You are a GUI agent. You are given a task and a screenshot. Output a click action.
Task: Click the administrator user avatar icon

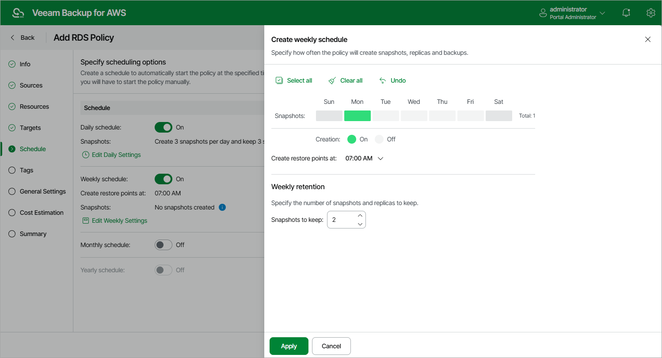tap(543, 13)
